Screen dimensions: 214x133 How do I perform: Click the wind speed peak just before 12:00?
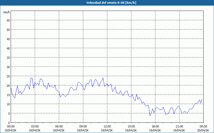pyautogui.click(x=103, y=78)
